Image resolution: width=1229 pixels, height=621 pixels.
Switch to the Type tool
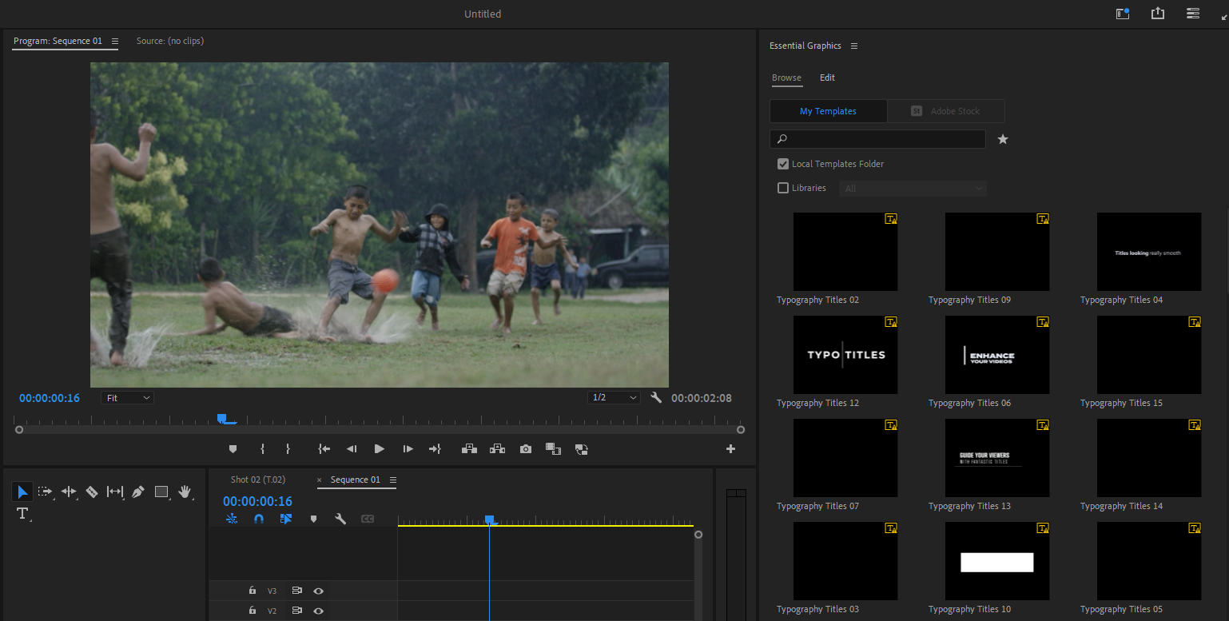[x=22, y=514]
